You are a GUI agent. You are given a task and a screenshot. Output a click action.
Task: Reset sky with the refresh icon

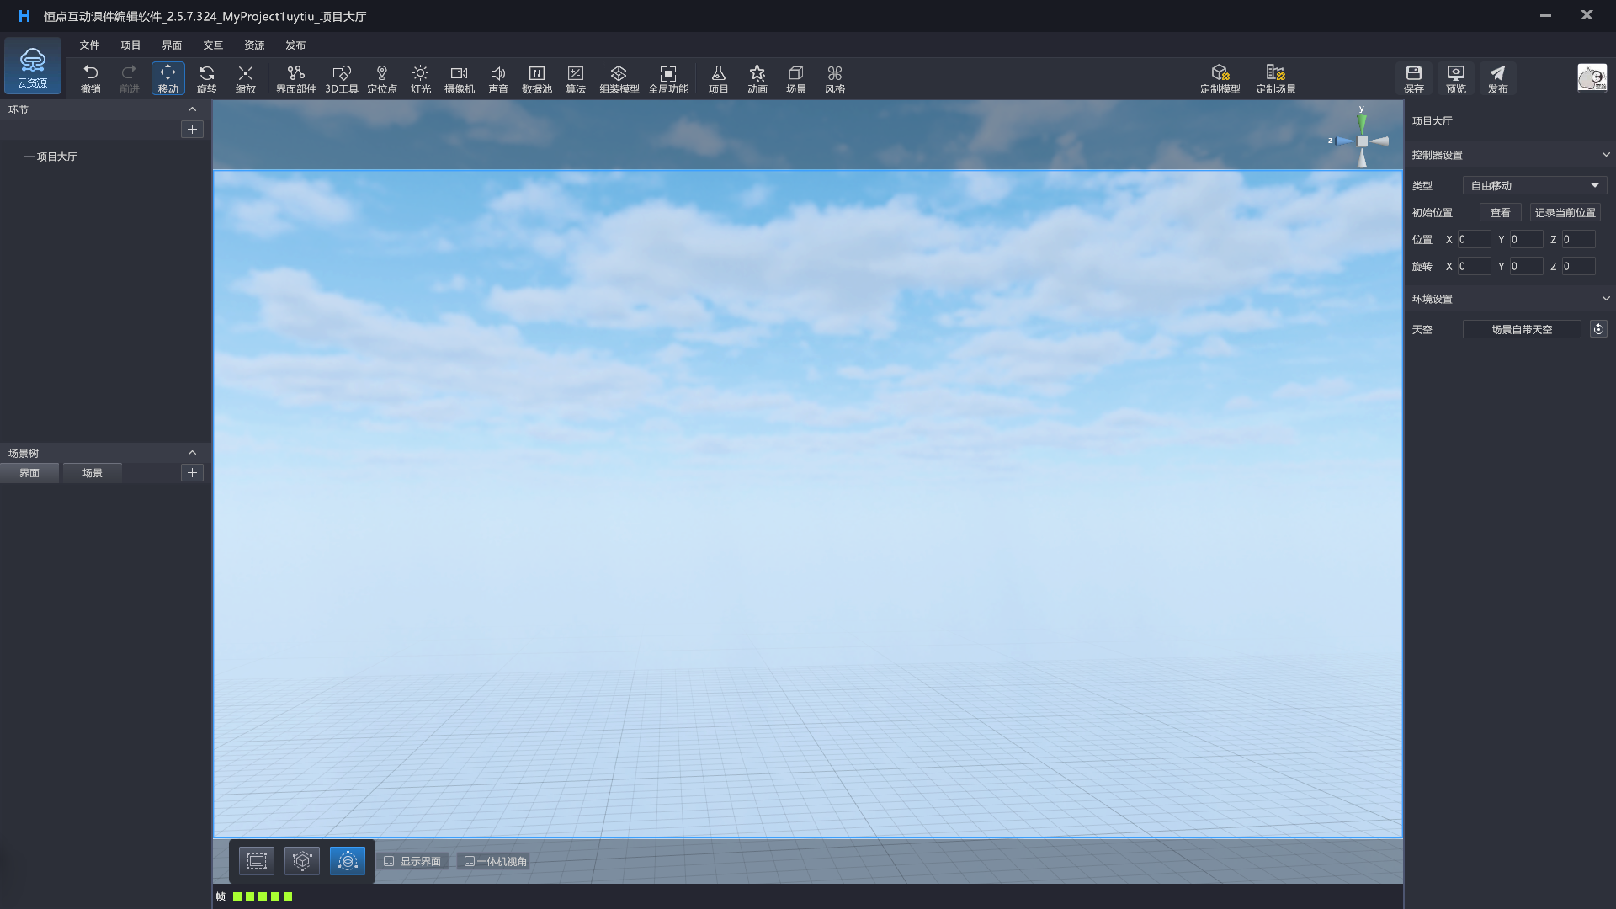[x=1598, y=329]
